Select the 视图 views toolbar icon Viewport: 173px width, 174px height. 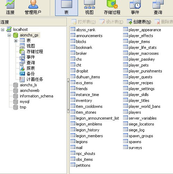[x=89, y=8]
